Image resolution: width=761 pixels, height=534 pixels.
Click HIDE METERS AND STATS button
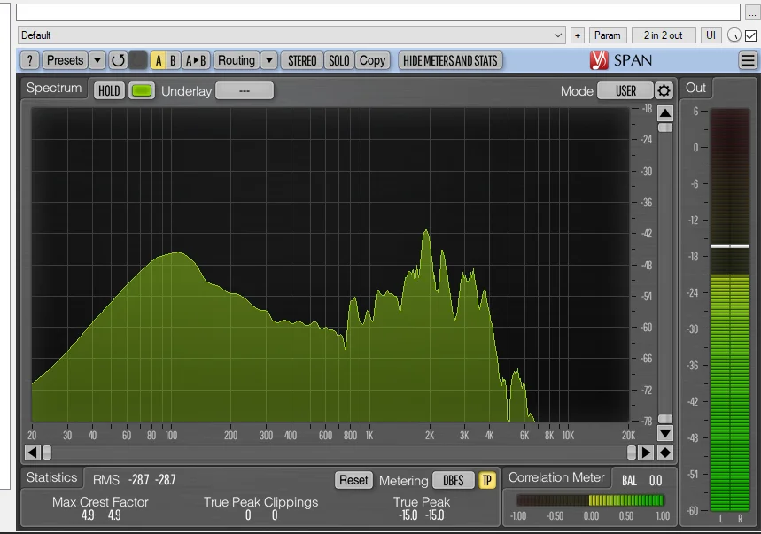click(450, 60)
